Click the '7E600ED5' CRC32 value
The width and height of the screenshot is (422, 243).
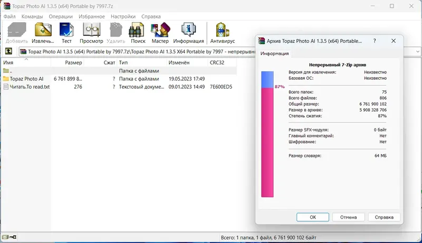tap(221, 87)
